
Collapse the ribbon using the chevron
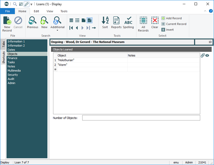[x=206, y=11]
